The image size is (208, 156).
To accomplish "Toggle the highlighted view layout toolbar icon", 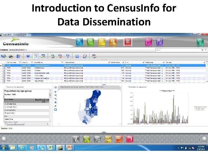I will 36,56.
